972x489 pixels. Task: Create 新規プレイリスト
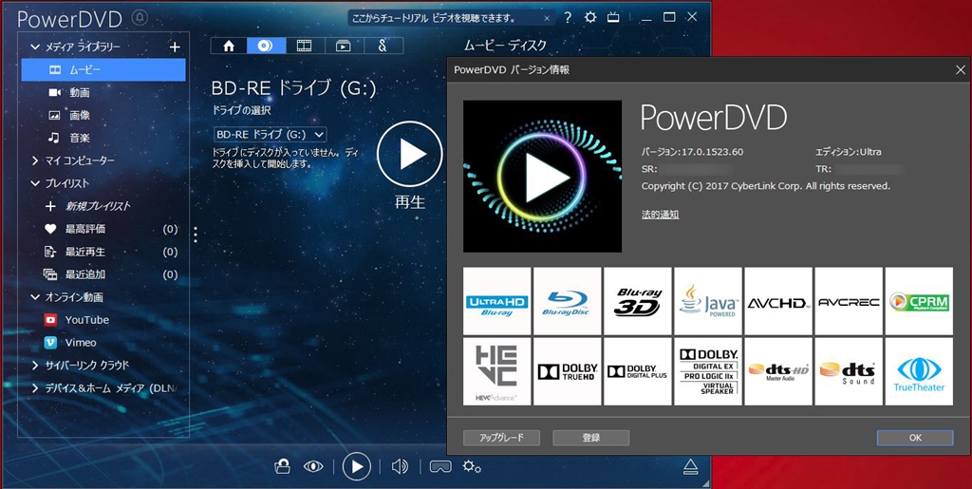point(98,206)
